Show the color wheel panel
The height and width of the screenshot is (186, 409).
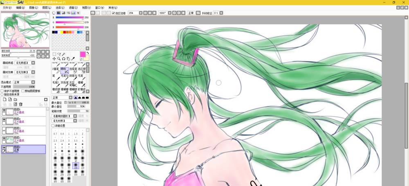pyautogui.click(x=54, y=13)
